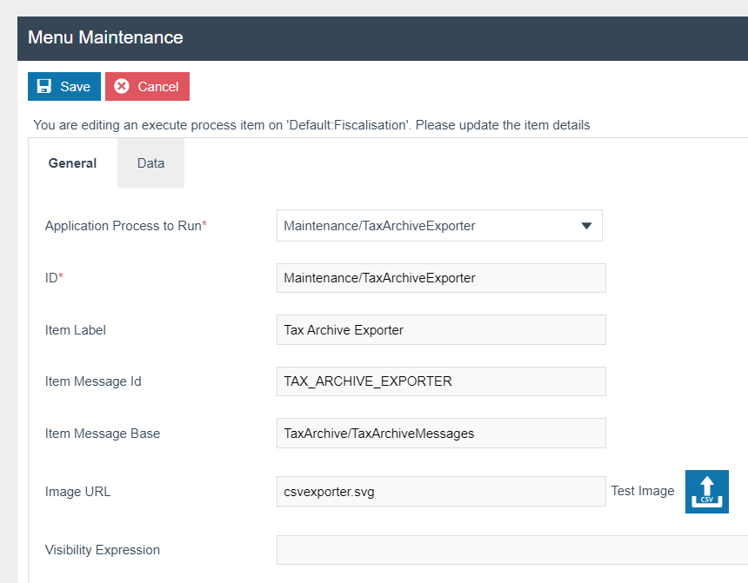The width and height of the screenshot is (748, 583).
Task: Click the Item Message Base input
Action: pos(440,434)
